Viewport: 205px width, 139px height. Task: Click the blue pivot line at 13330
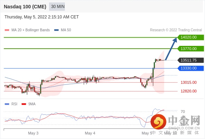point(90,68)
